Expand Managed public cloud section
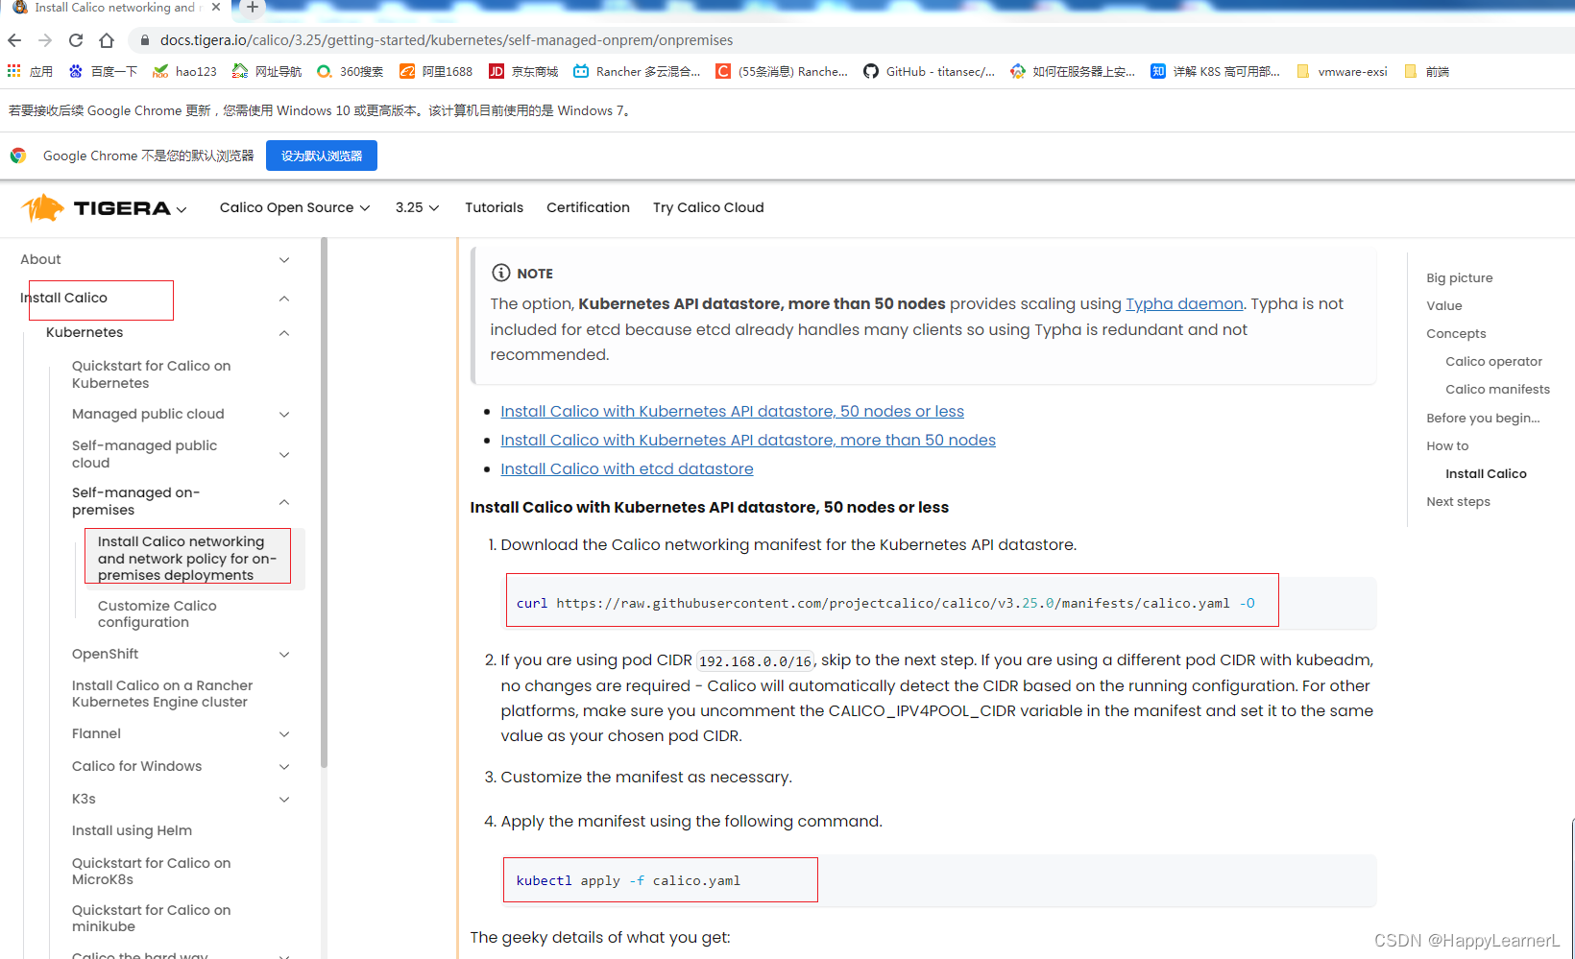 coord(284,415)
